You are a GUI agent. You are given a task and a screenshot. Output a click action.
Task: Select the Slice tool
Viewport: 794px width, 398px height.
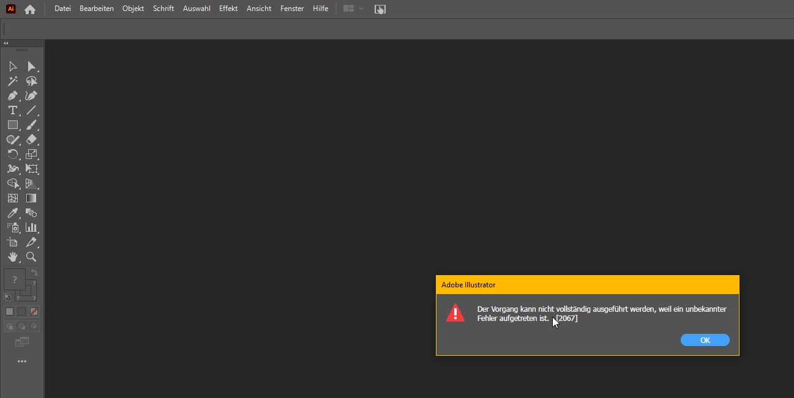coord(31,242)
